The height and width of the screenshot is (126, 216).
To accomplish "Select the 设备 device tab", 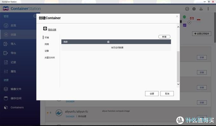I will tap(47, 51).
